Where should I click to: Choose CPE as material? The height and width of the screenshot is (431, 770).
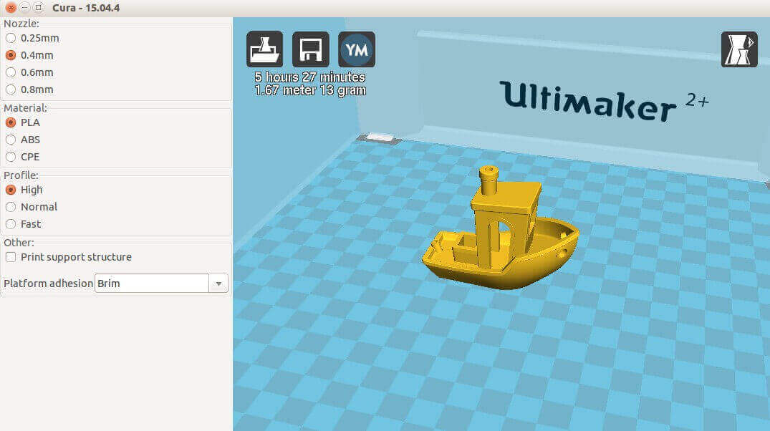(11, 157)
